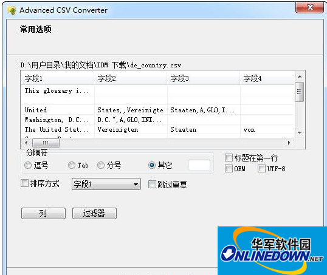Click the 字段4 column header

point(267,78)
